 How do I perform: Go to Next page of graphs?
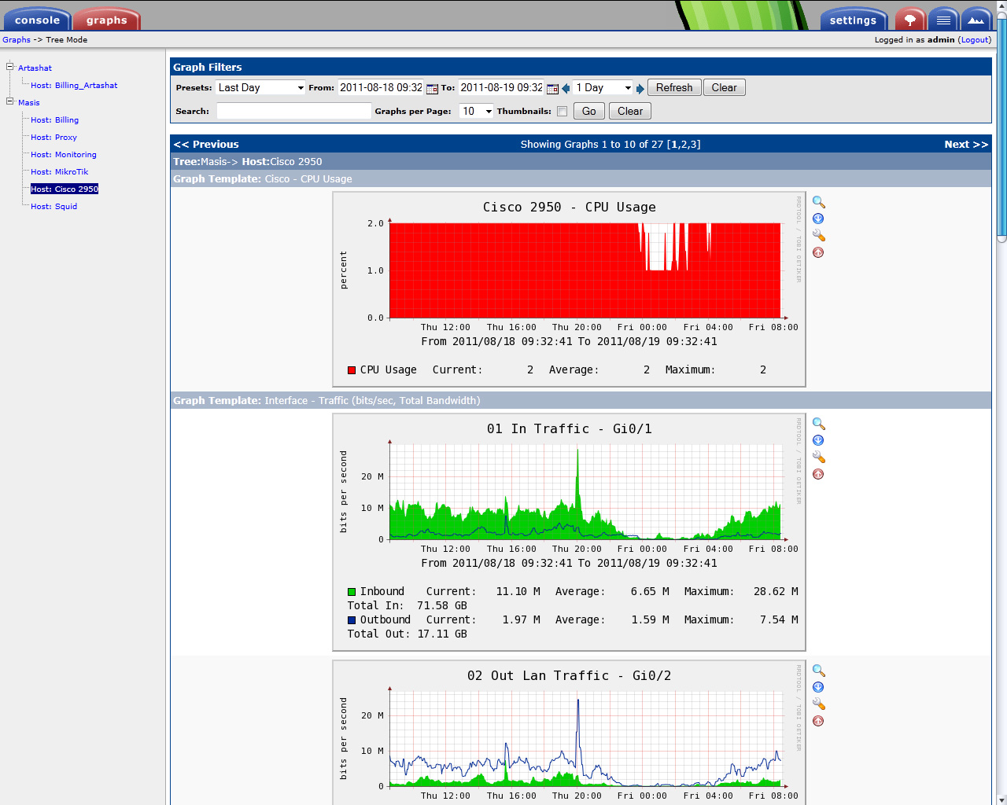point(965,145)
